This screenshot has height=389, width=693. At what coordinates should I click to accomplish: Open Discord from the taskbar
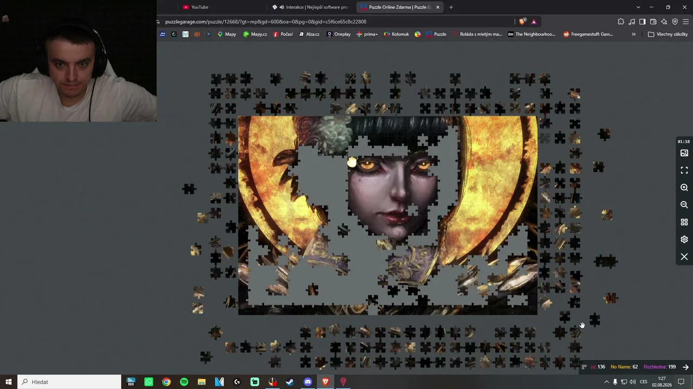click(308, 382)
